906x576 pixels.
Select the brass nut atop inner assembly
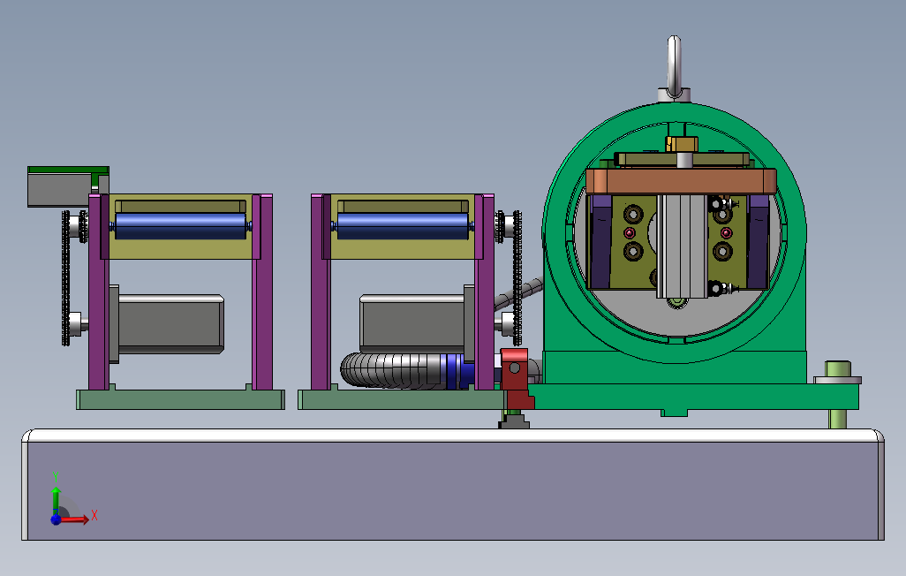pyautogui.click(x=682, y=144)
